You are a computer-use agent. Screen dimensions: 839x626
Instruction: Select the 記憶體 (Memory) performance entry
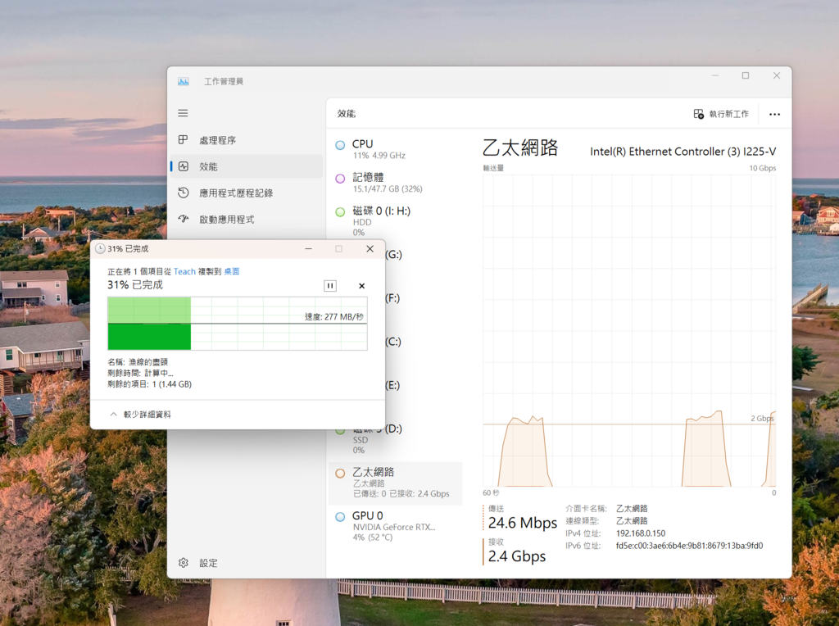pyautogui.click(x=396, y=183)
